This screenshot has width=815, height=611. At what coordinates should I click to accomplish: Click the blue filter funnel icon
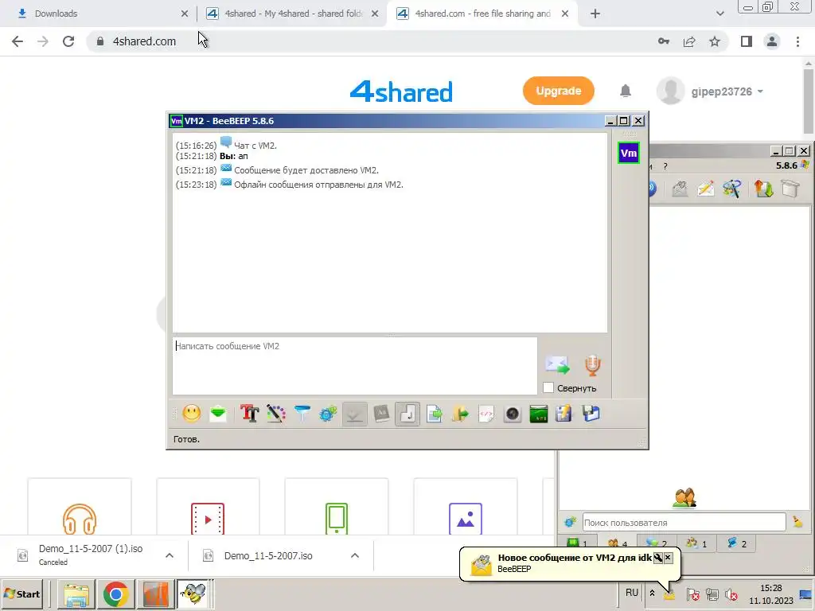coord(302,414)
